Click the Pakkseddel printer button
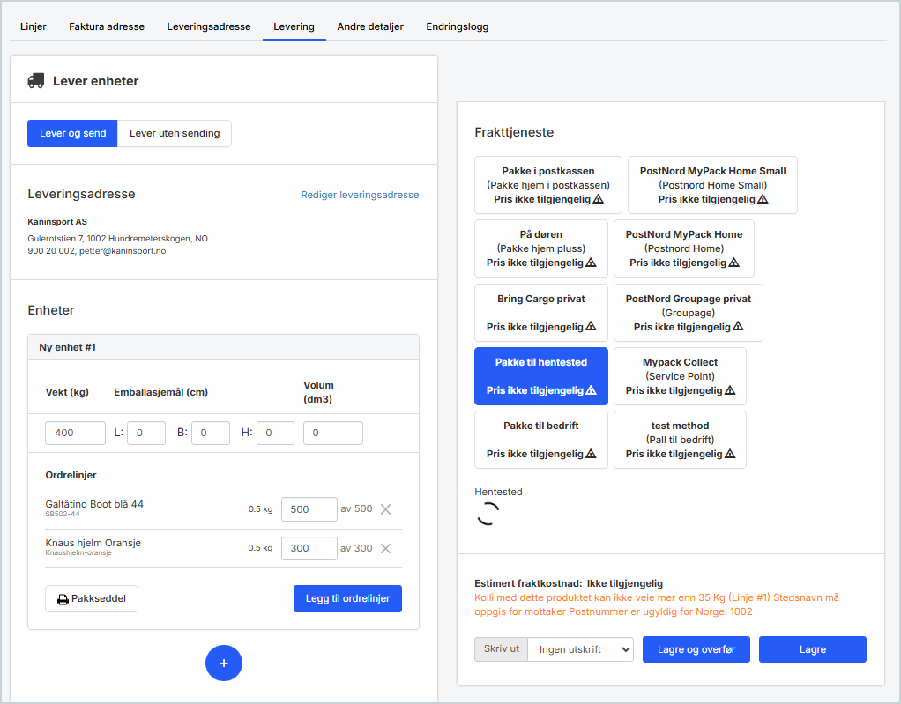 [92, 599]
